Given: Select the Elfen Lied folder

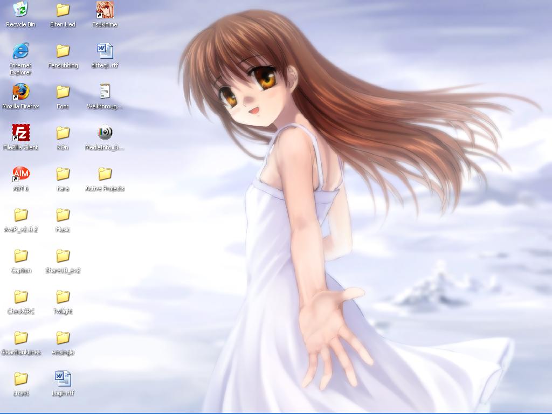Looking at the screenshot, I should click(x=63, y=10).
